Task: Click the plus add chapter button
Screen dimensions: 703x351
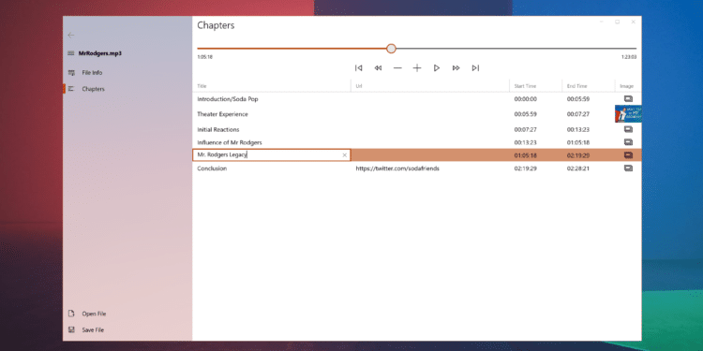Action: pyautogui.click(x=417, y=68)
